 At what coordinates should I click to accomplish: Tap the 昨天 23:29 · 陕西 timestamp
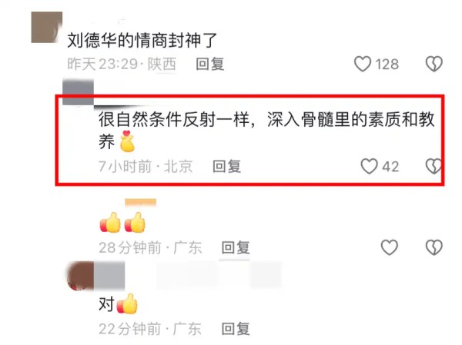[x=122, y=64]
